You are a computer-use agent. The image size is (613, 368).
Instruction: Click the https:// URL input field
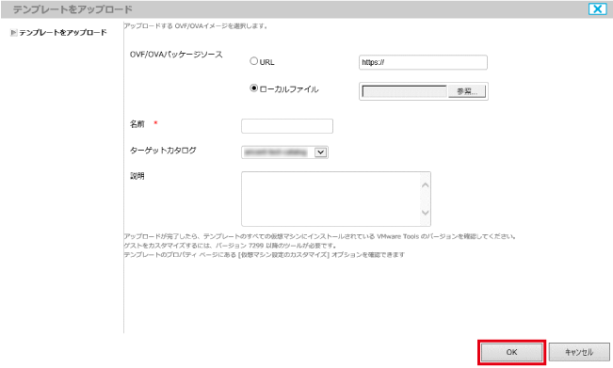(x=423, y=62)
